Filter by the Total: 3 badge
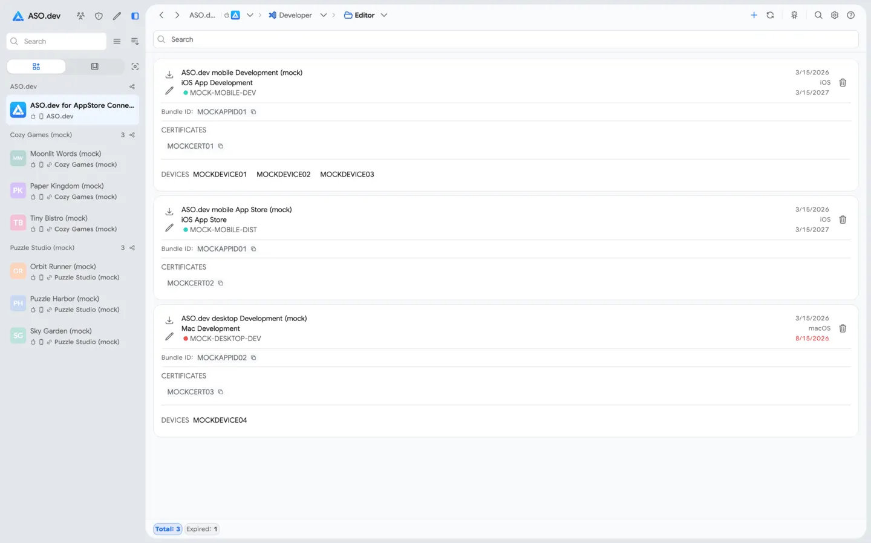 168,529
